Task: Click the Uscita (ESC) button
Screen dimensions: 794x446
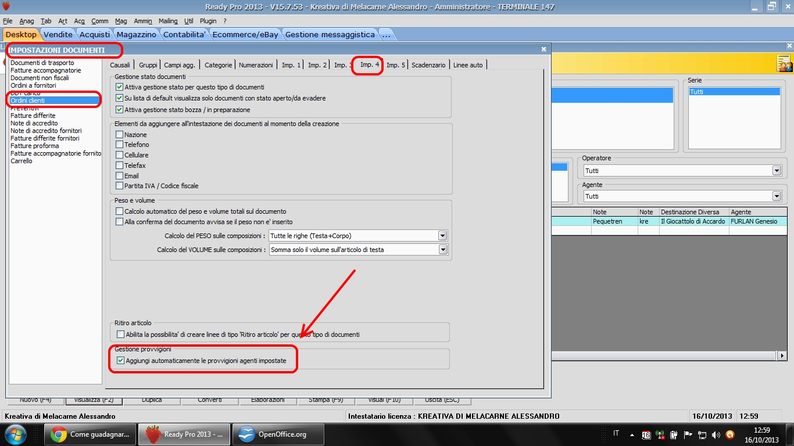Action: [x=442, y=400]
